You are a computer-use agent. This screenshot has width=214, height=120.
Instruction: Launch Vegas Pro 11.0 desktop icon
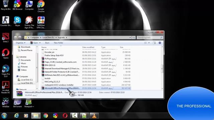(x=6, y=71)
